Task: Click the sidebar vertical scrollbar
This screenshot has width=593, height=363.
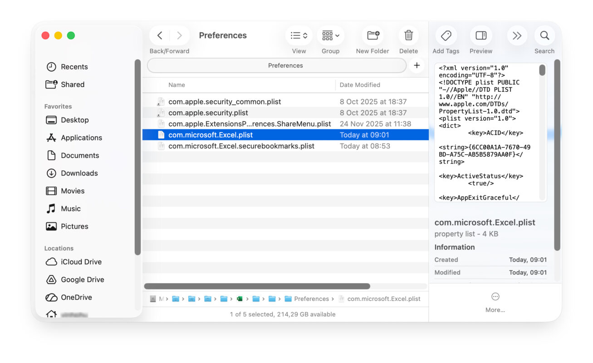Action: 137,157
